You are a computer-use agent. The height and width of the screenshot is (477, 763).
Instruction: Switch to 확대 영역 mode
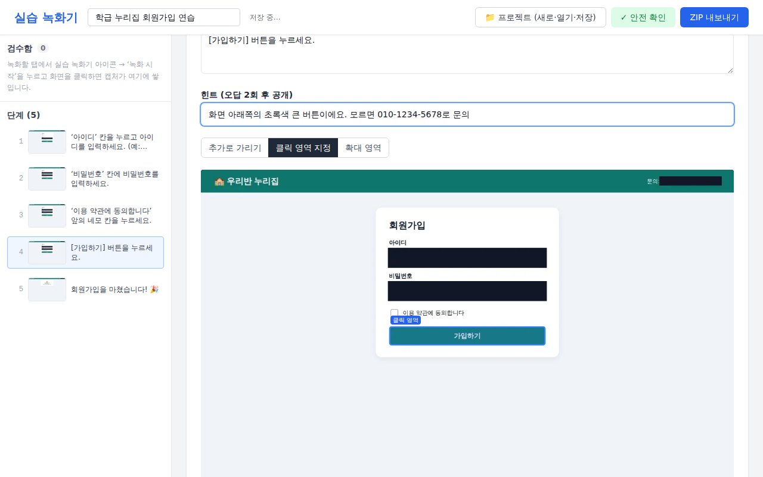(x=363, y=148)
